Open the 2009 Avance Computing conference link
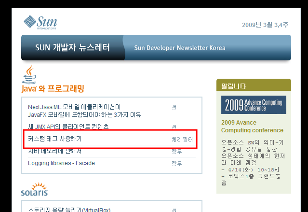The height and width of the screenshot is (212, 308). tap(252, 127)
